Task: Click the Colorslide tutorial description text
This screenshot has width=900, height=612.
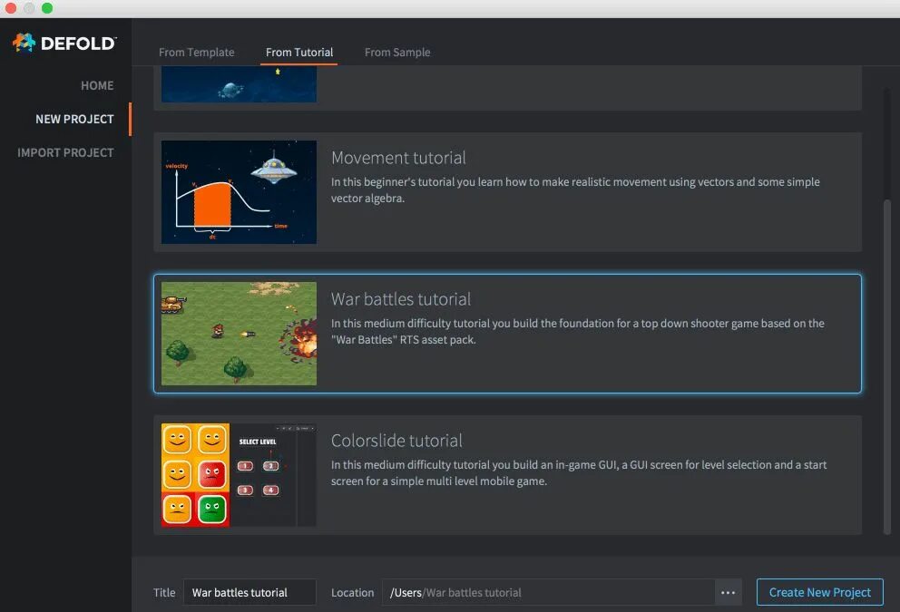Action: click(579, 472)
